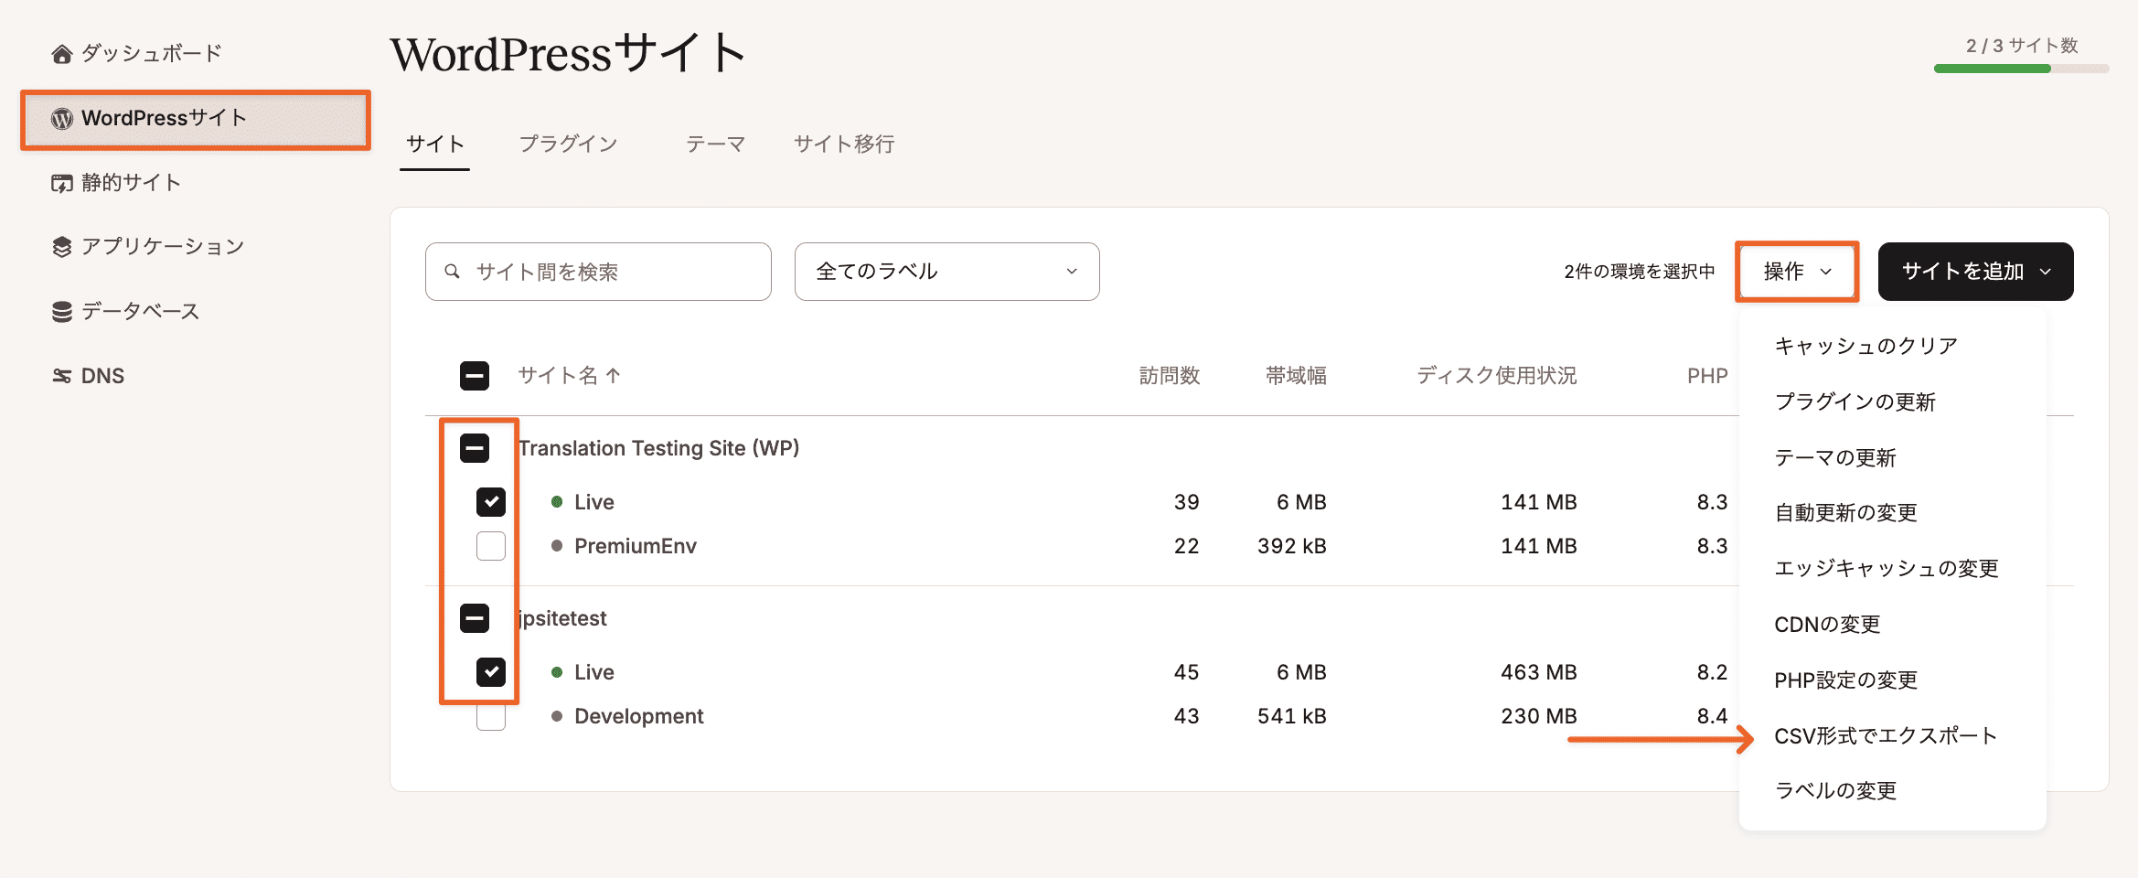This screenshot has width=2138, height=878.
Task: Click the sort arrow next to サイト名
Action: point(614,375)
